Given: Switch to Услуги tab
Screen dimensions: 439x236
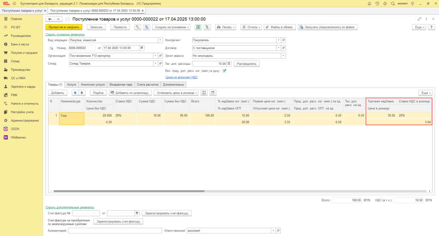Looking at the screenshot, I should 72,85.
